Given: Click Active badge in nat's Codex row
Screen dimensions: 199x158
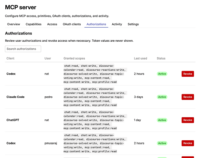Looking at the screenshot, I should pyautogui.click(x=162, y=74).
